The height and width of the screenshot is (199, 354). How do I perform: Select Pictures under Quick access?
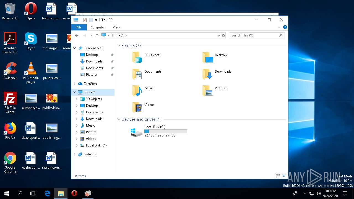(92, 75)
